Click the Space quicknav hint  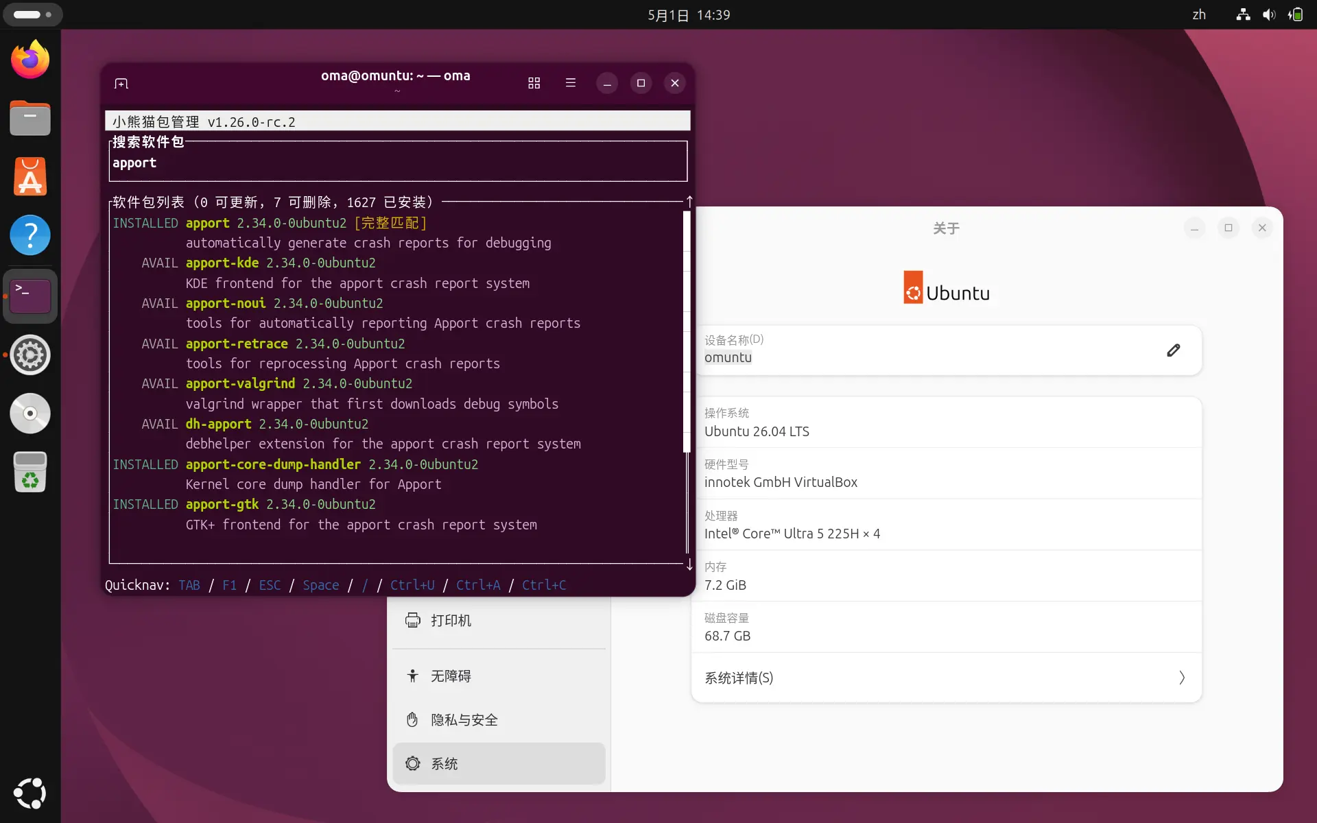pyautogui.click(x=321, y=585)
